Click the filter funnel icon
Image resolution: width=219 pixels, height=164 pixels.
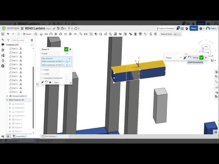pos(8,40)
